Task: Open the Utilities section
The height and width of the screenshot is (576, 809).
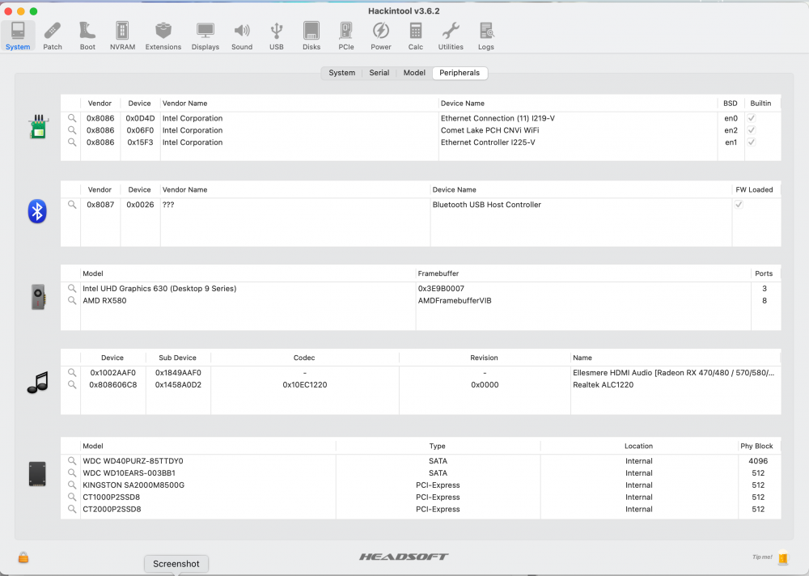Action: tap(451, 36)
